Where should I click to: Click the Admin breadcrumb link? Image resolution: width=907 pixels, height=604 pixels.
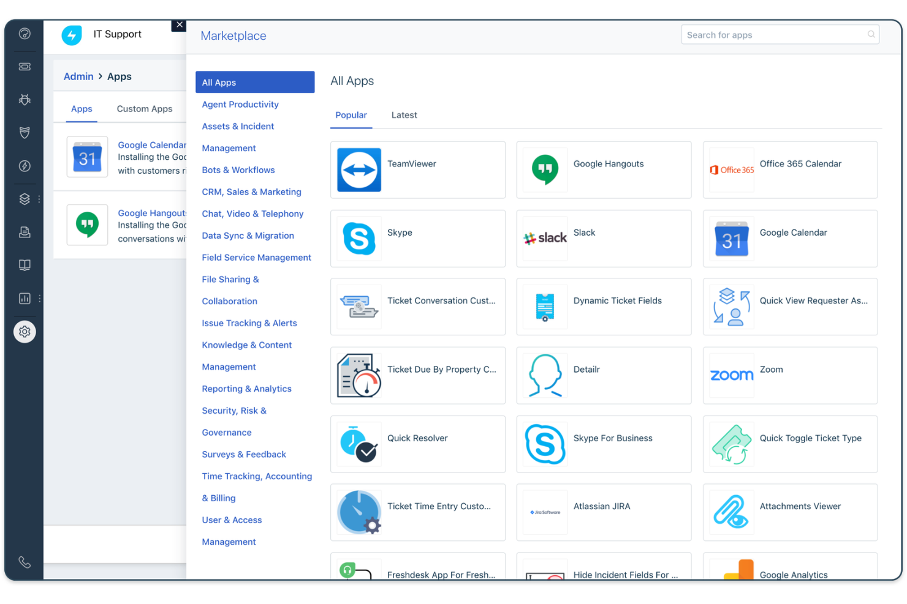pyautogui.click(x=78, y=76)
